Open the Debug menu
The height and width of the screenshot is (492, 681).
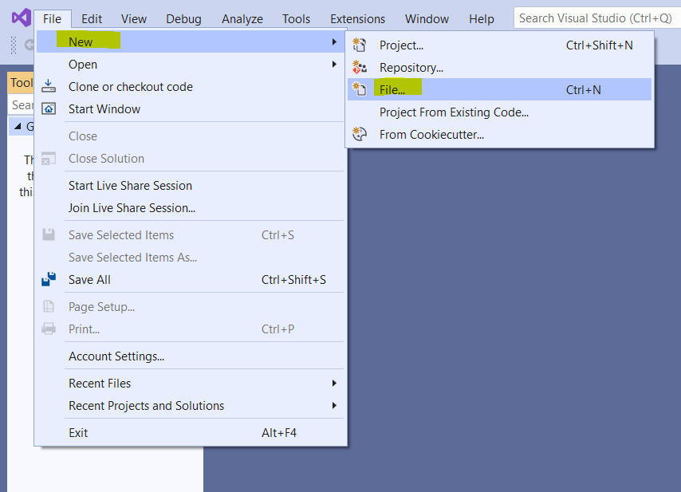point(184,18)
